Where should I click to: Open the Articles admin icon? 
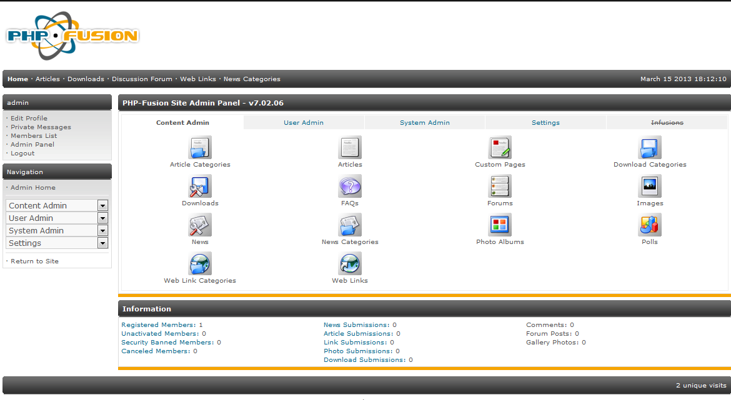coord(350,148)
